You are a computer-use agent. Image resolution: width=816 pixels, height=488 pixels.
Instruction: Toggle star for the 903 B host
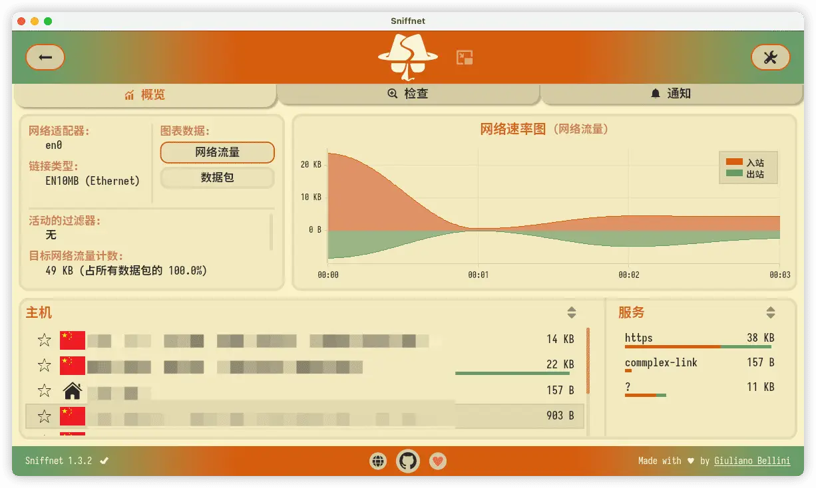pos(45,416)
